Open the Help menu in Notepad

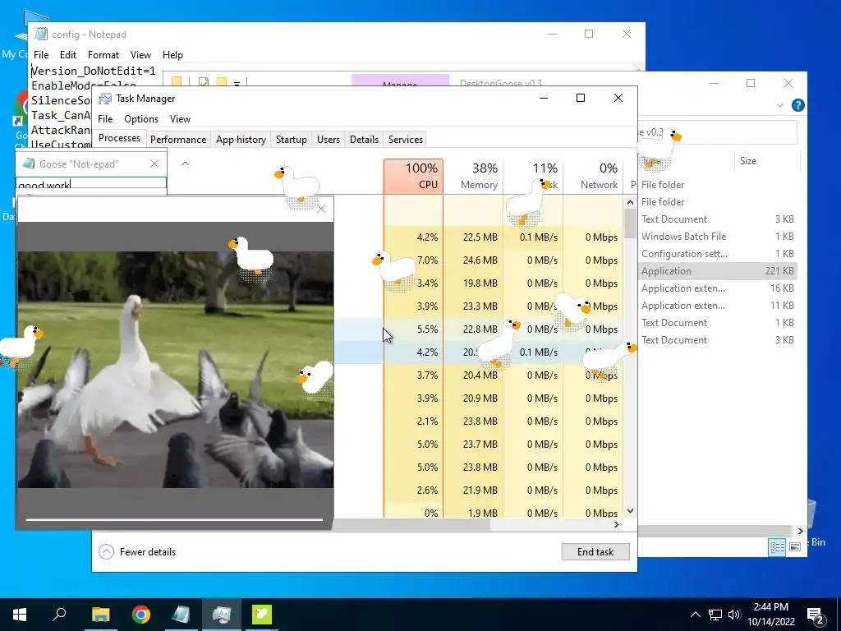point(172,55)
